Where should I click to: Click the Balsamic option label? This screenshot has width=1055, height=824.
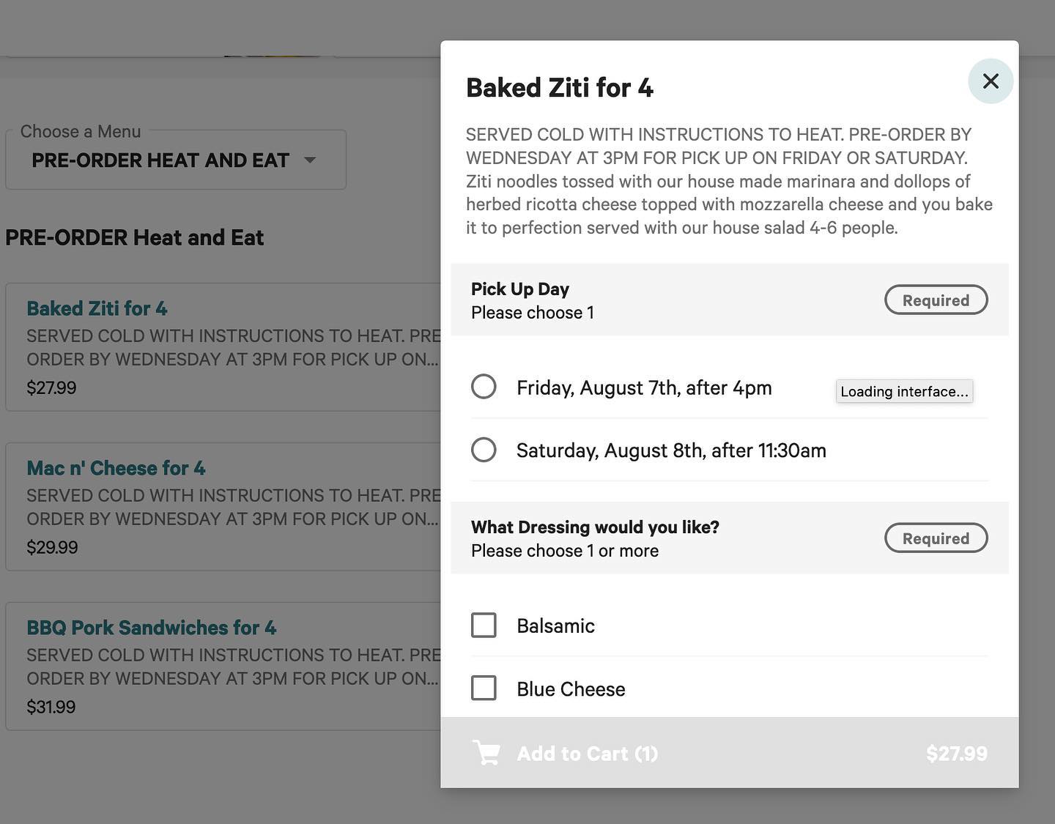(555, 626)
